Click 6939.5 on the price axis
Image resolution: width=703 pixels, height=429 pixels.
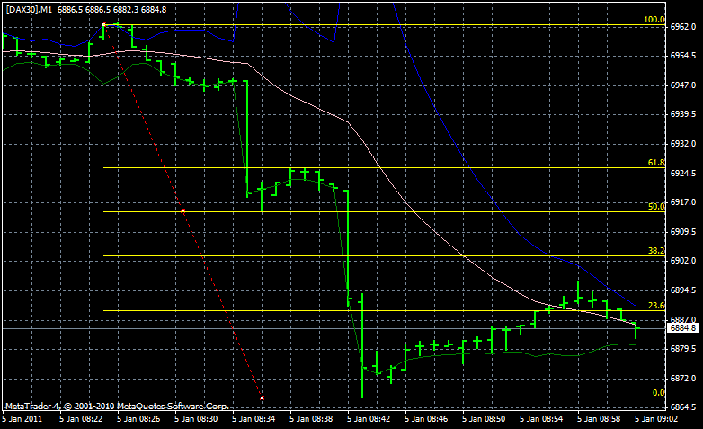[683, 114]
